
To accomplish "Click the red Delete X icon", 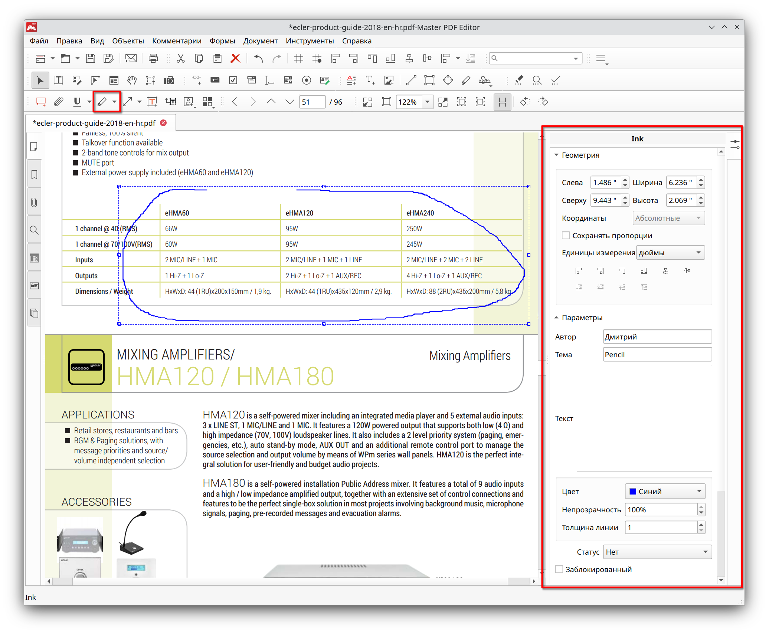I will coord(235,58).
